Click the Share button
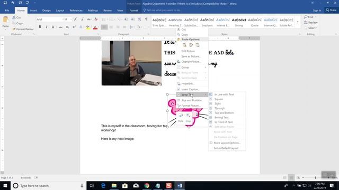Image resolution: width=339 pixels, height=190 pixels. click(331, 10)
